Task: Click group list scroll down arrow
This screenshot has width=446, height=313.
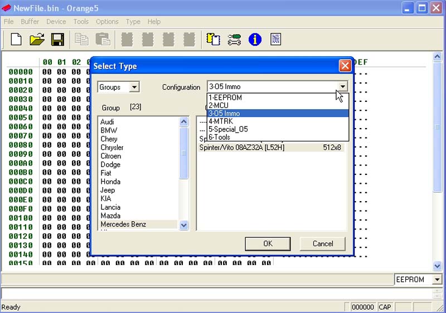Action: pos(184,225)
